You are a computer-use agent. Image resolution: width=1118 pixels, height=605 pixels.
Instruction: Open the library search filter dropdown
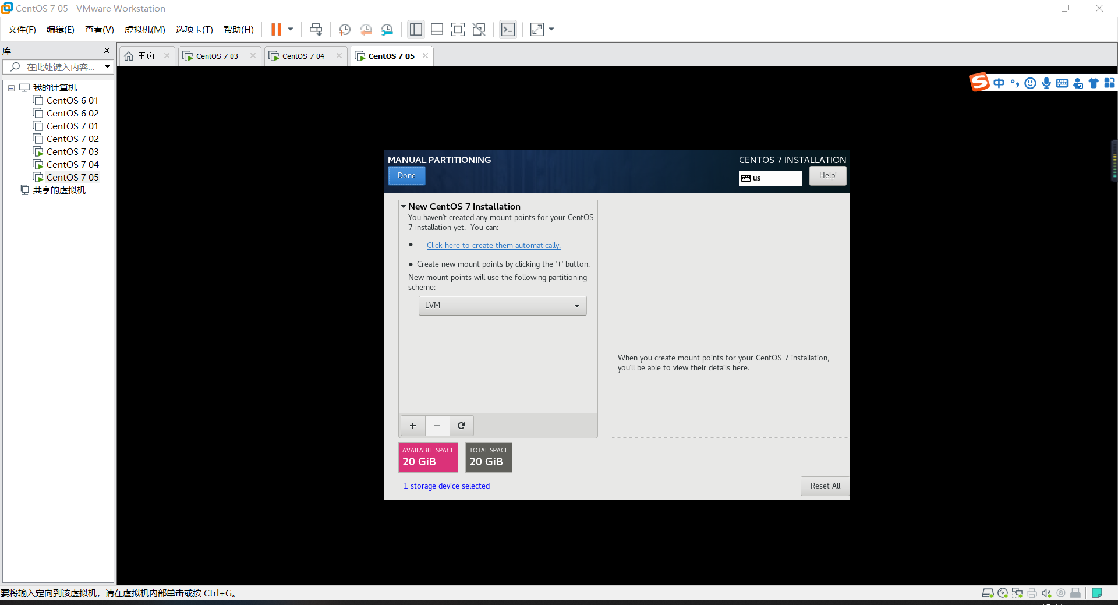(107, 67)
